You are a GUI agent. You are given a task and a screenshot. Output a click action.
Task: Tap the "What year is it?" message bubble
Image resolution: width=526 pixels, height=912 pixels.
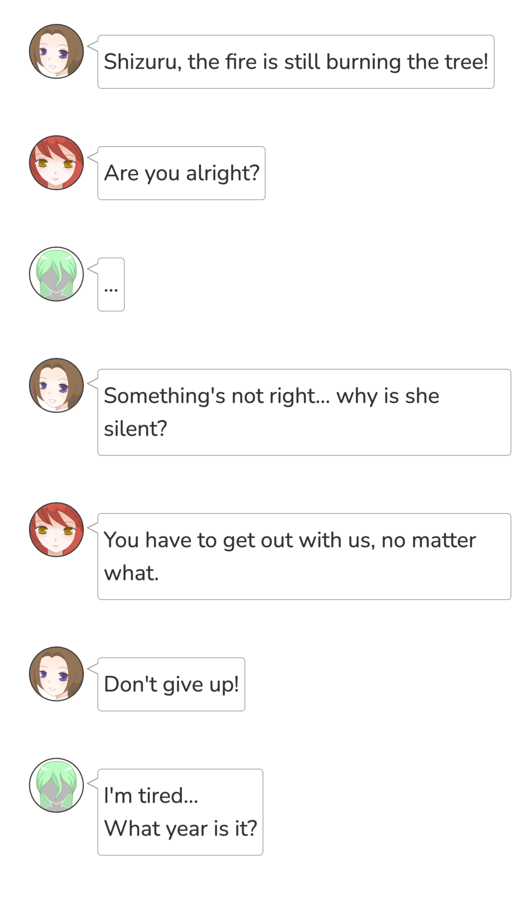coord(180,812)
